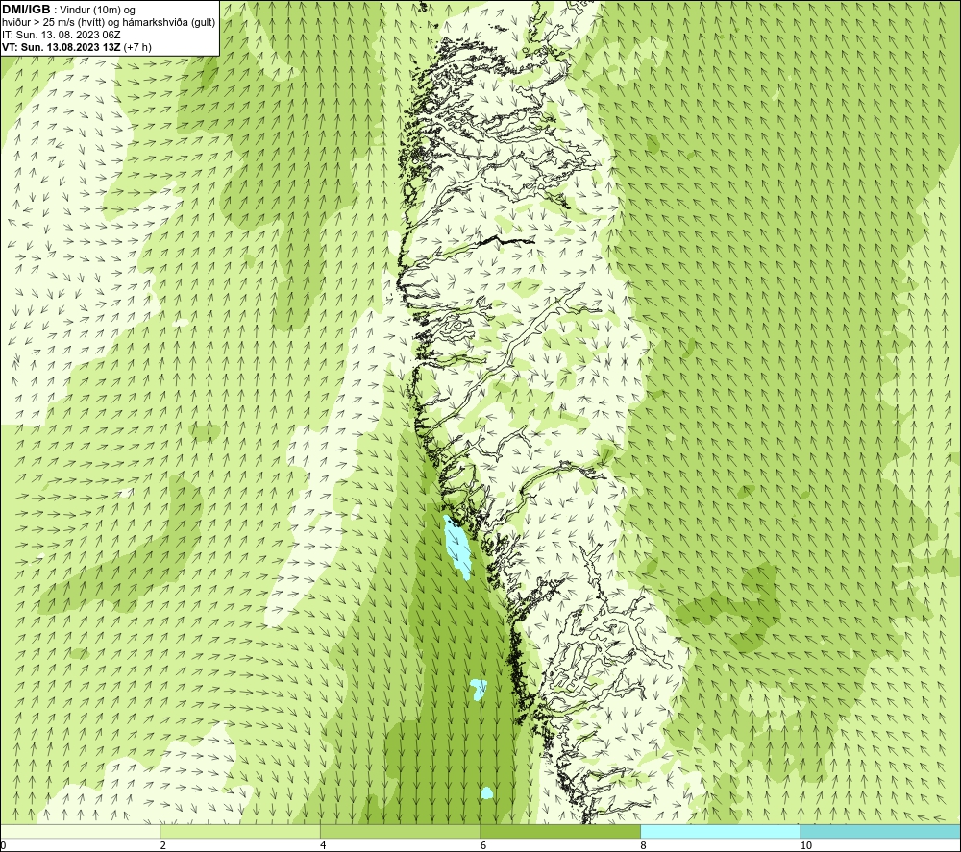The height and width of the screenshot is (852, 961).
Task: Click the 4–6 green colorbar segment
Action: 400,831
